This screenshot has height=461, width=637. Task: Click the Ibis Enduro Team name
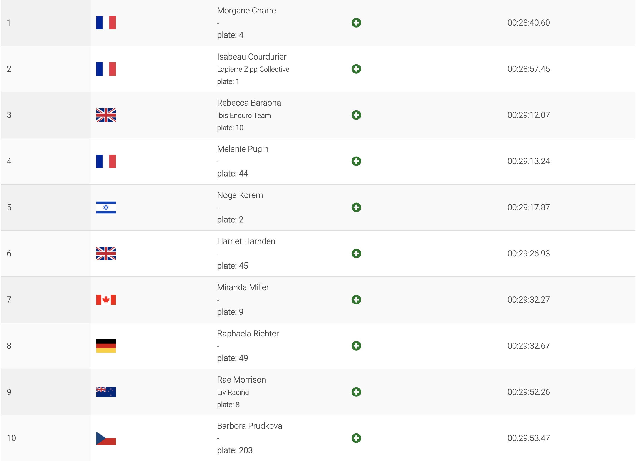point(244,115)
